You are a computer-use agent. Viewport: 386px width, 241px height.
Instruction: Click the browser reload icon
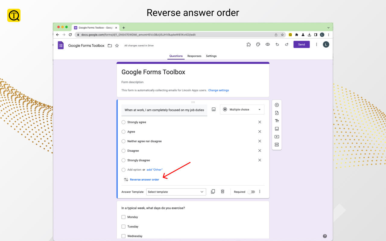(70, 35)
